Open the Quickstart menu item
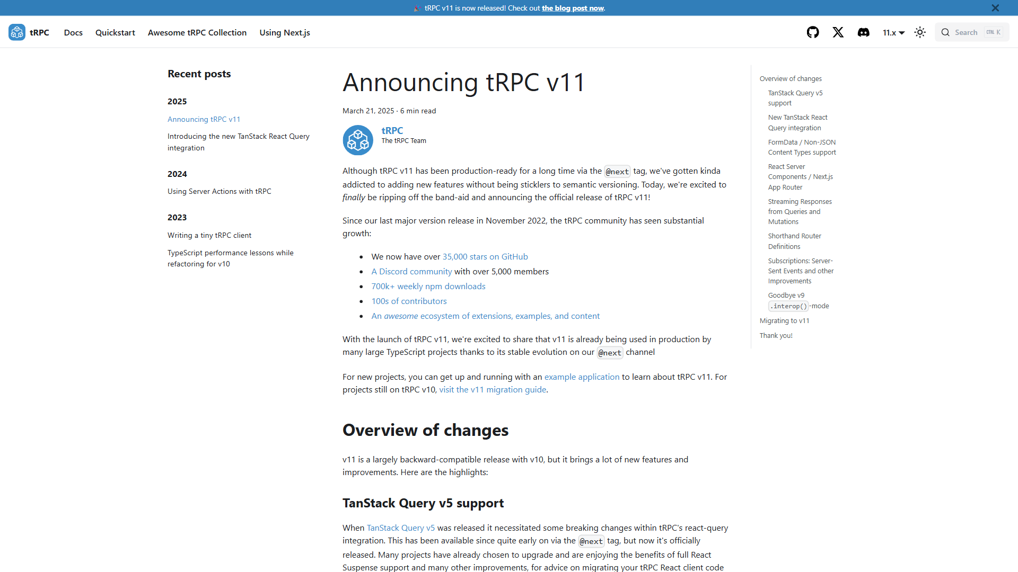 tap(115, 32)
